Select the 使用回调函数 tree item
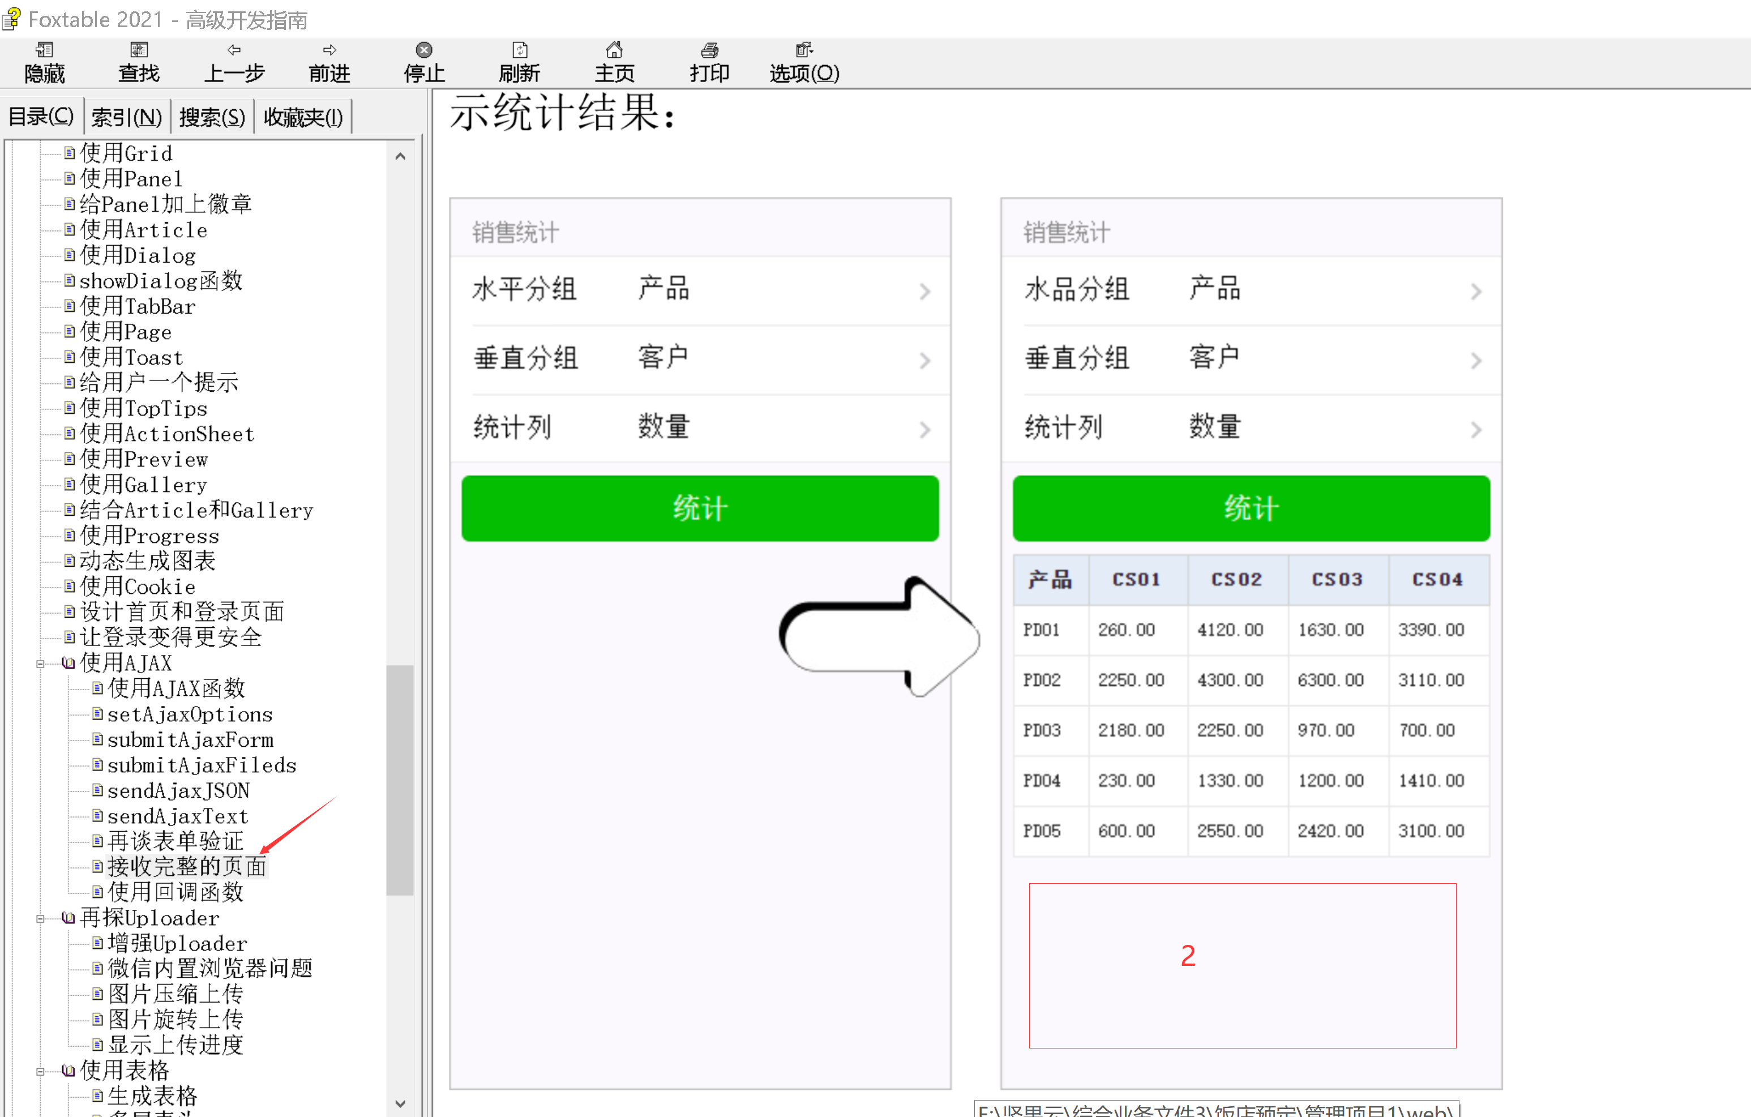The width and height of the screenshot is (1751, 1117). pos(175,892)
